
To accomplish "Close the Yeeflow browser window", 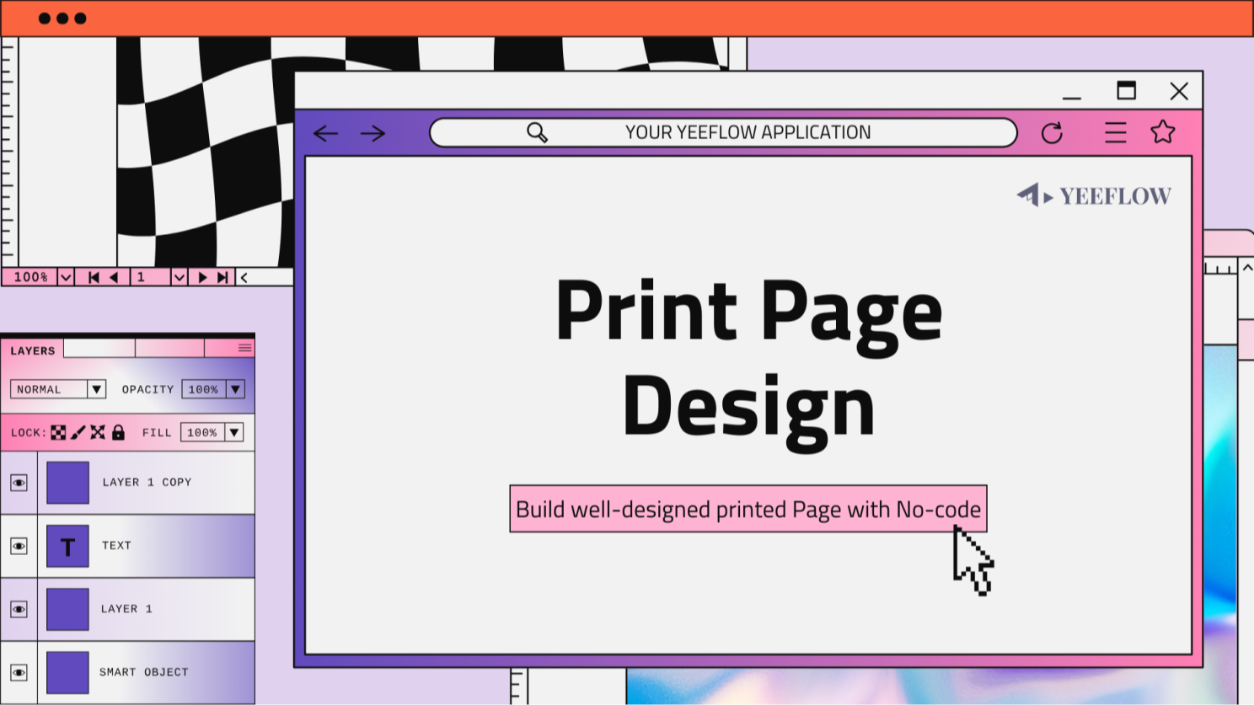I will pyautogui.click(x=1179, y=91).
